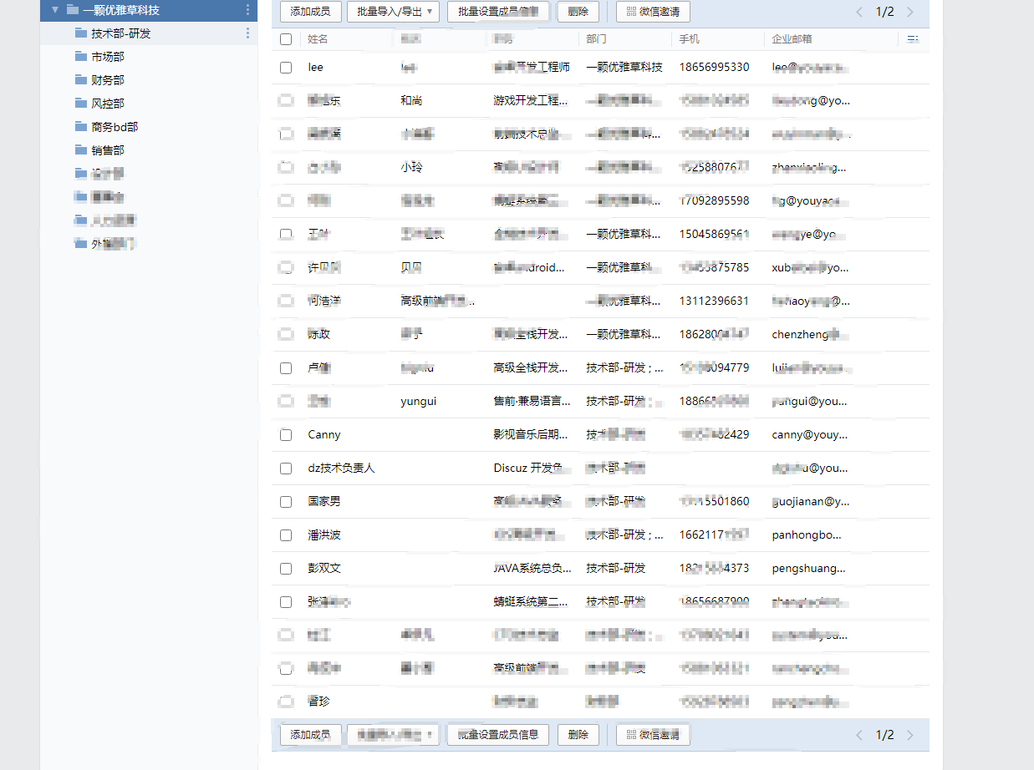This screenshot has width=1034, height=770.
Task: Click the 手机 column header
Action: [690, 39]
